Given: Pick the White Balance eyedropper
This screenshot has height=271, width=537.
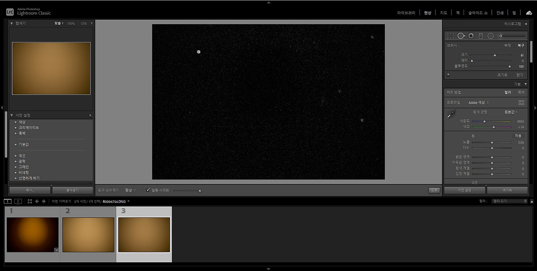Looking at the screenshot, I should tap(451, 113).
